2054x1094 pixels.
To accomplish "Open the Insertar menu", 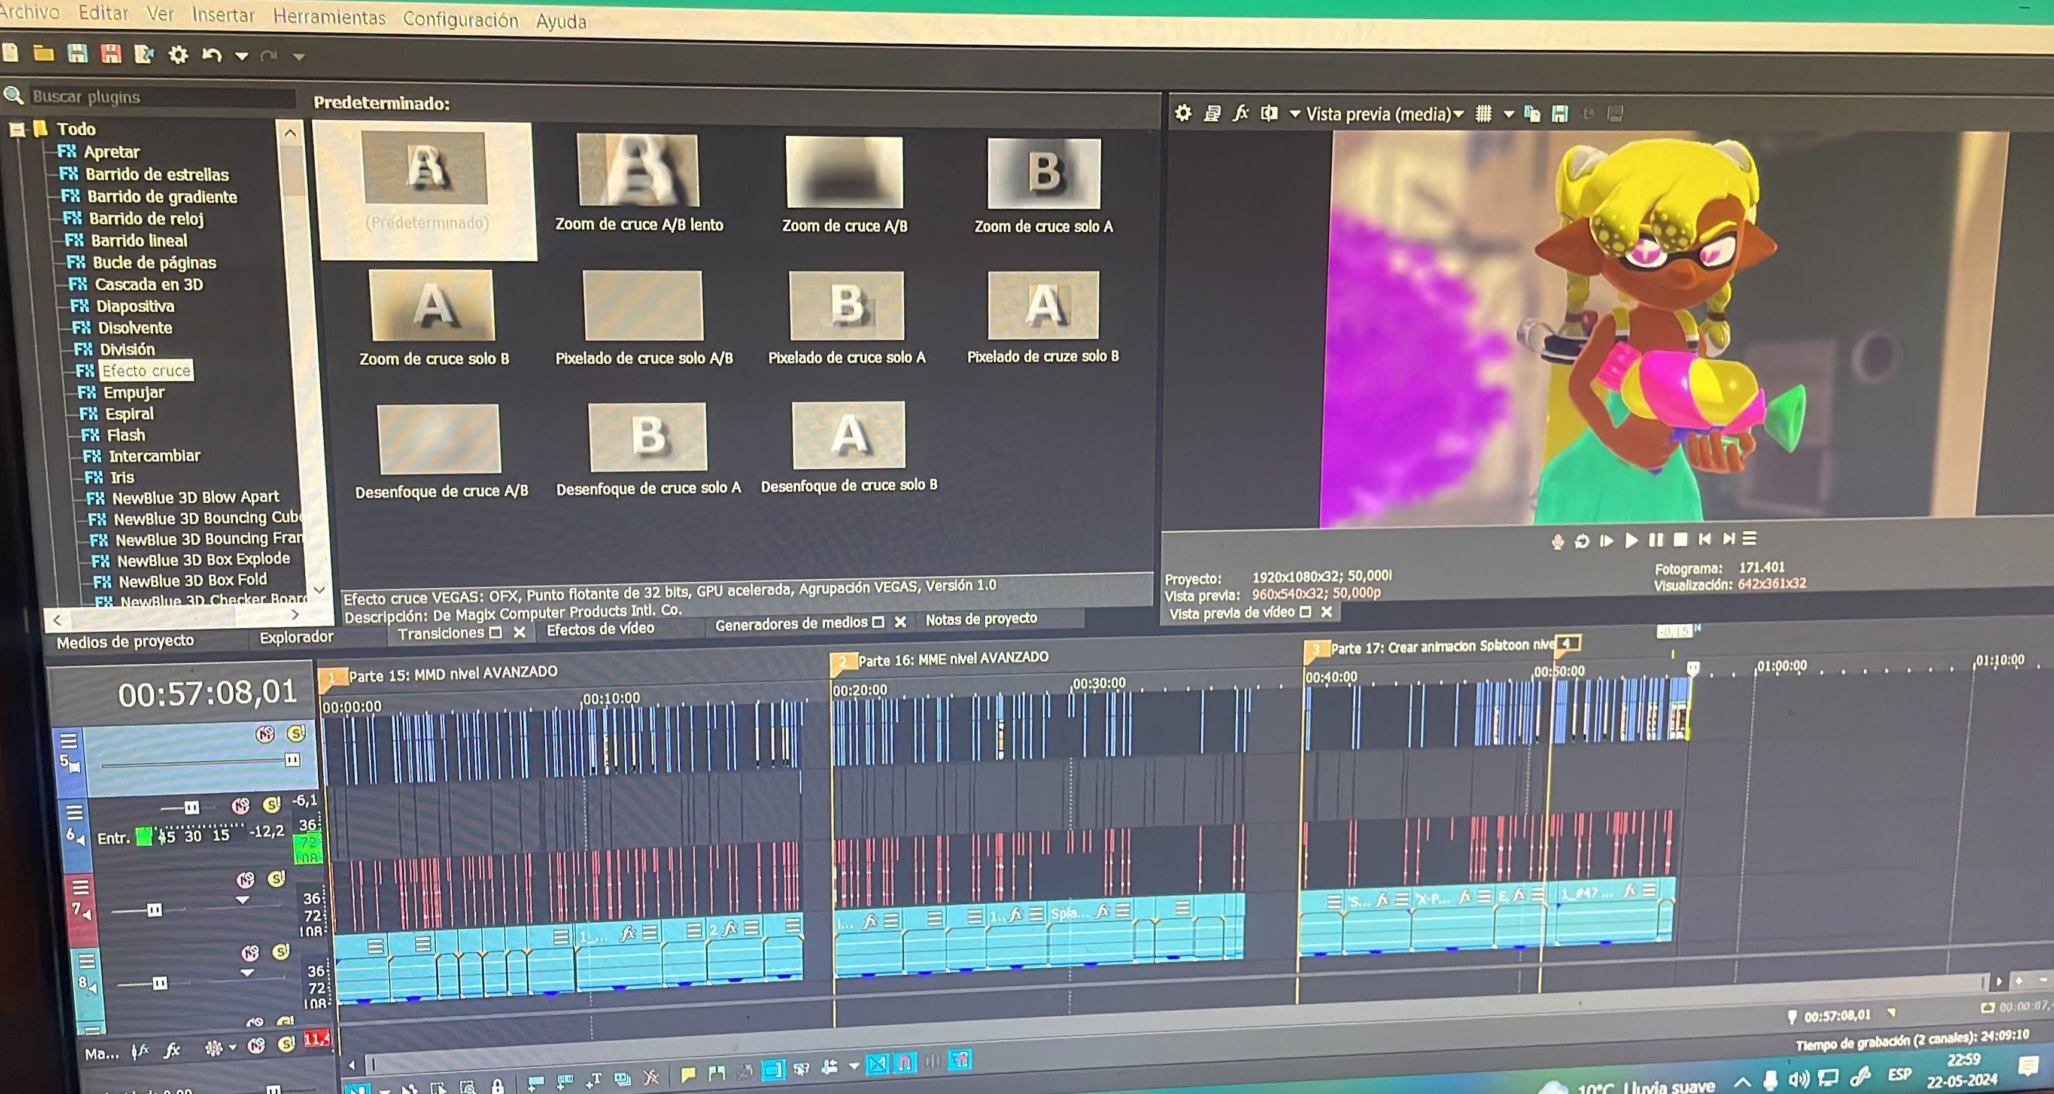I will click(223, 15).
